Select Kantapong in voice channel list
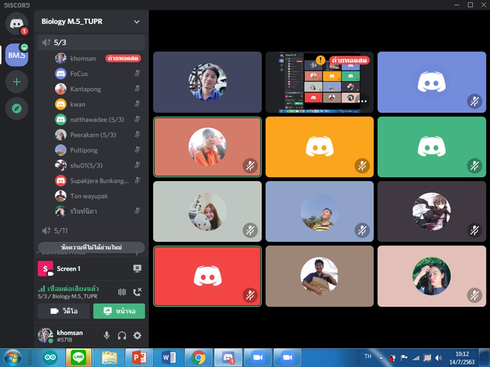The image size is (490, 367). coord(98,89)
